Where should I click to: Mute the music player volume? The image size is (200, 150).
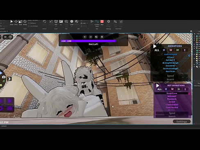[x=96, y=37]
